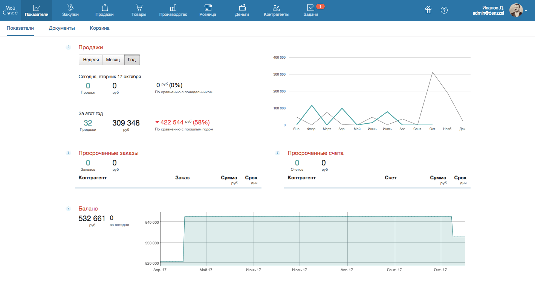Open the Продажи section in top menu
Screen dimensions: 535x288
pos(104,11)
